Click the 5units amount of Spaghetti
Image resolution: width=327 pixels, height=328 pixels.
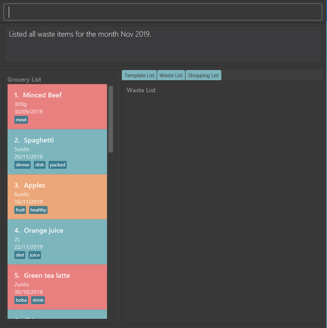click(x=22, y=149)
